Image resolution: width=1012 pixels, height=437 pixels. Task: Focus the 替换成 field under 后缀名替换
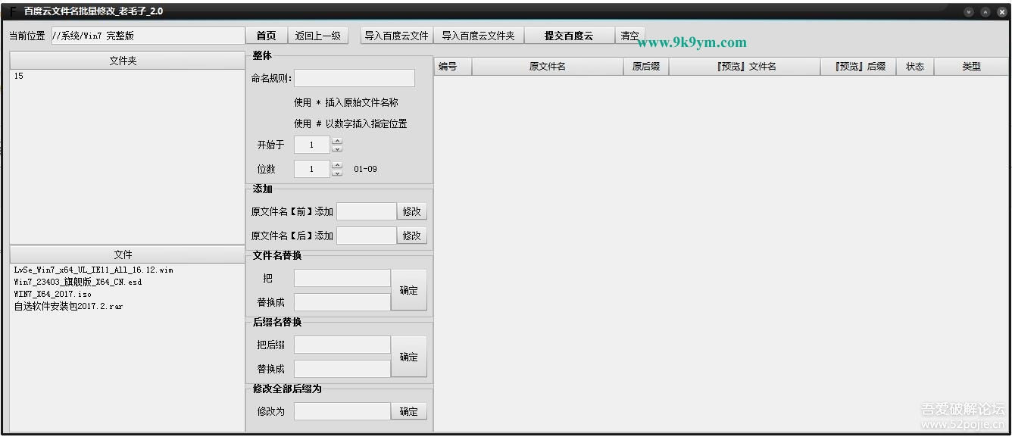pyautogui.click(x=342, y=369)
